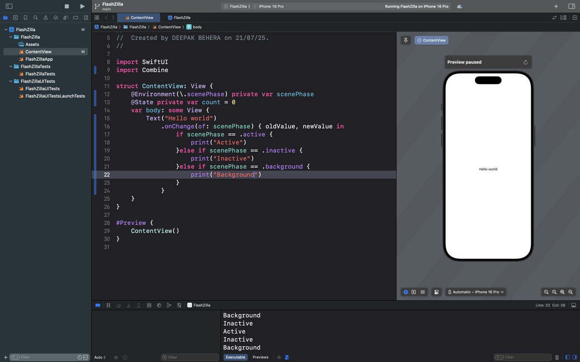Open the related items grid menu
The height and width of the screenshot is (362, 580).
click(97, 17)
